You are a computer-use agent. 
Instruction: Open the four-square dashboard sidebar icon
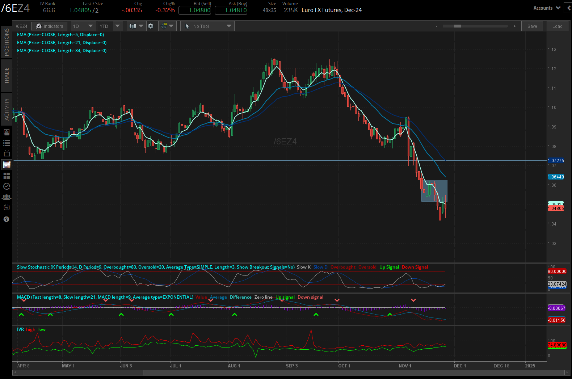(x=7, y=176)
